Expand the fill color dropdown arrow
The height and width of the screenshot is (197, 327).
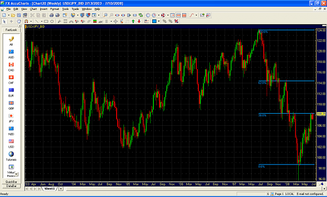click(x=159, y=21)
